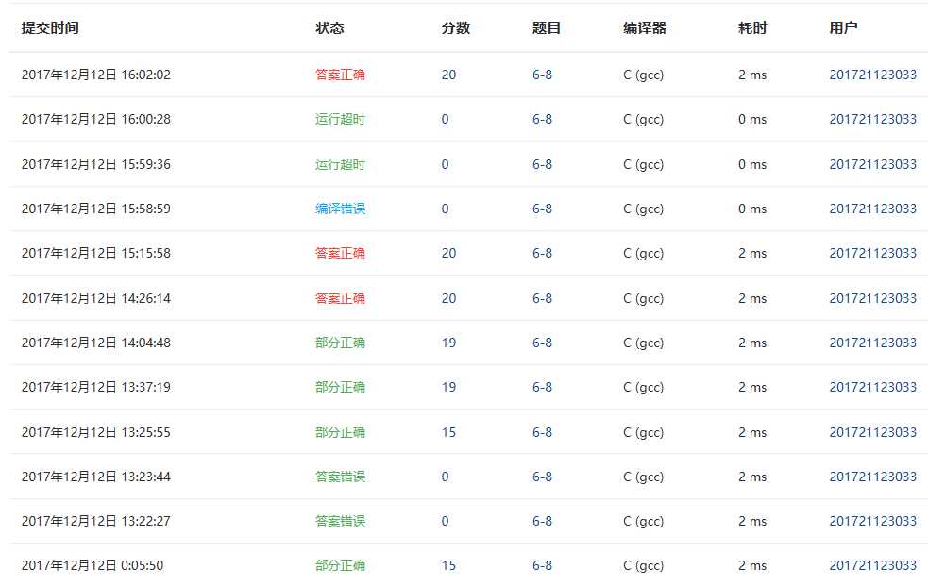Open 答案正确 status of 16:02:02 submission

pos(340,75)
